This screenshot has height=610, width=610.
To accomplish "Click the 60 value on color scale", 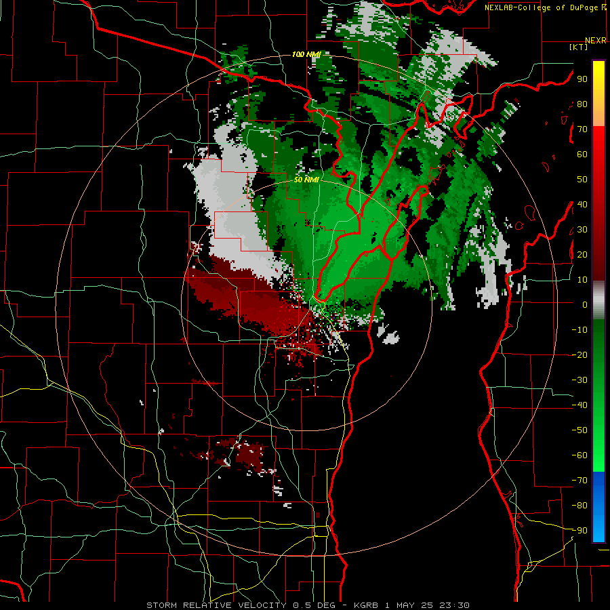I will [582, 154].
